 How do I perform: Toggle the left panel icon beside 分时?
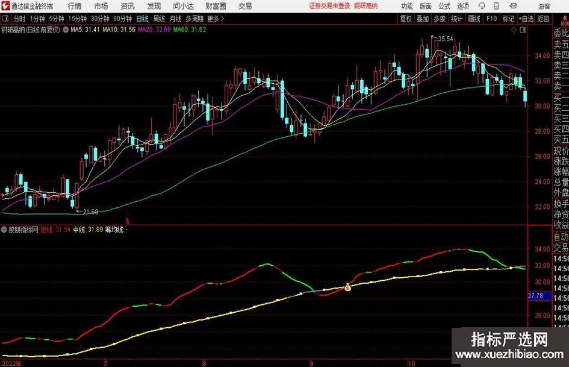[x=5, y=19]
